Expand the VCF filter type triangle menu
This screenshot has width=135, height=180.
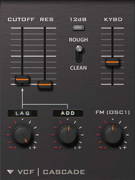pos(10,172)
